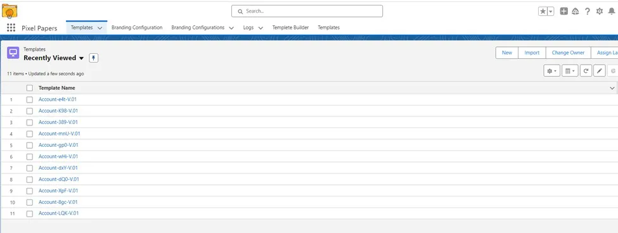Check the box for Account-K98-V.01
618x233 pixels.
[x=30, y=111]
